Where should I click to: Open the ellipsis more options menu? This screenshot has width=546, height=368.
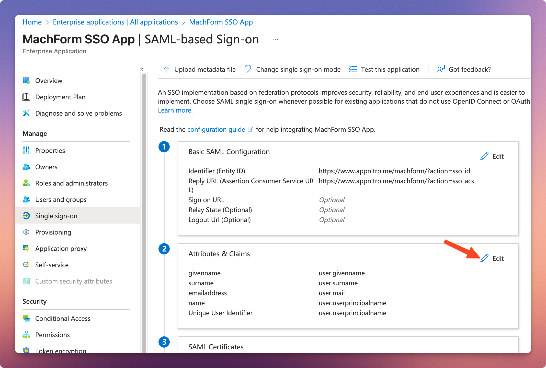click(275, 40)
